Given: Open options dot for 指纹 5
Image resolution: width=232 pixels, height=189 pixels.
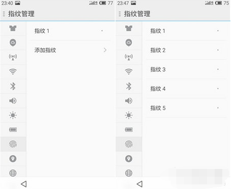Looking at the screenshot, I should point(218,108).
